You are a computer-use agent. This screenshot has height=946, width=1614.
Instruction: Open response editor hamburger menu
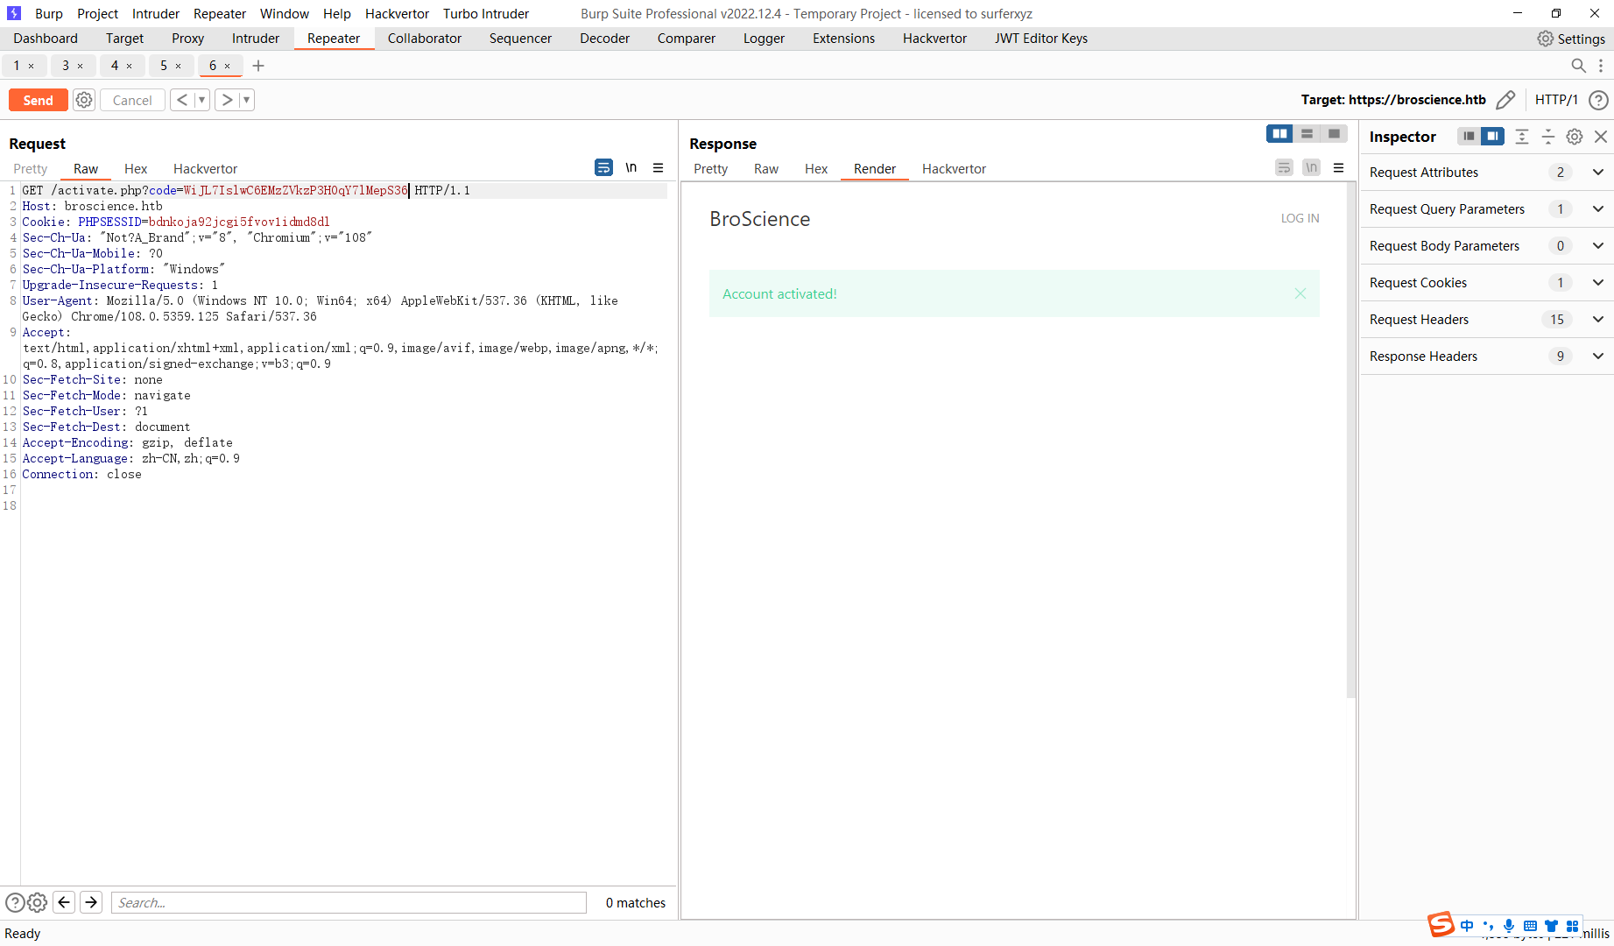click(x=1338, y=167)
